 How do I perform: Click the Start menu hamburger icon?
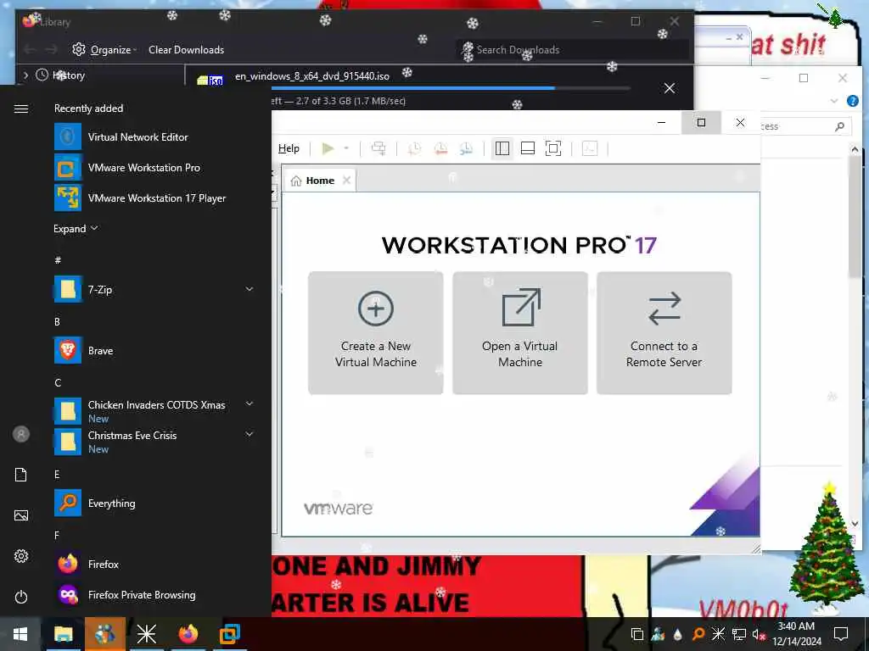coord(21,108)
